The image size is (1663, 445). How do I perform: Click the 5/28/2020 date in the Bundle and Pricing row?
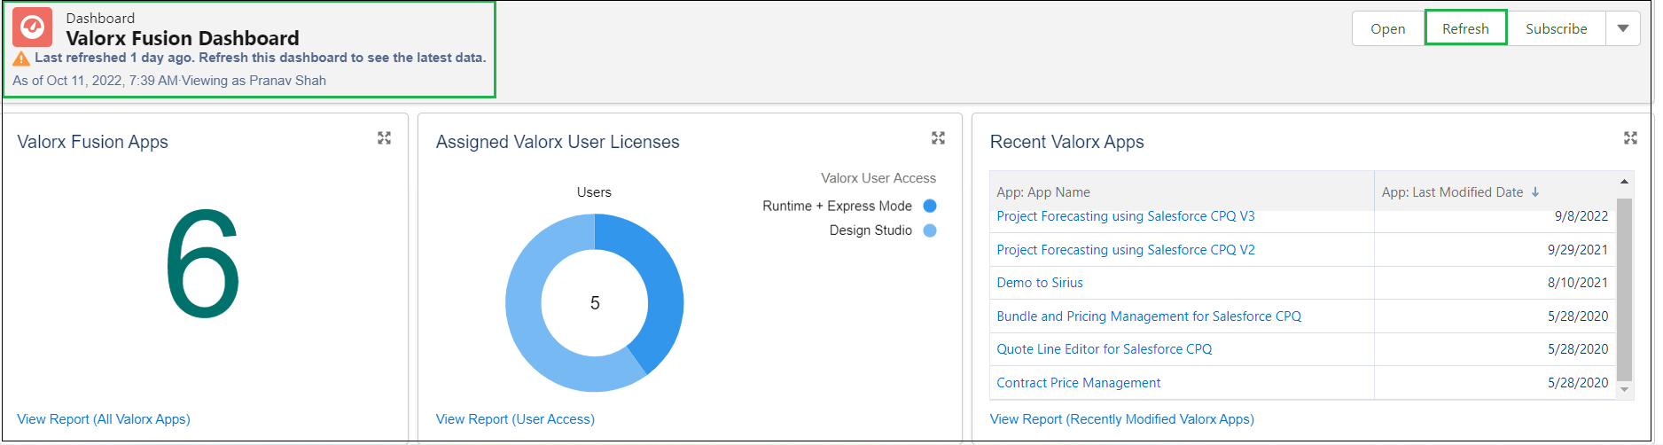tap(1578, 316)
